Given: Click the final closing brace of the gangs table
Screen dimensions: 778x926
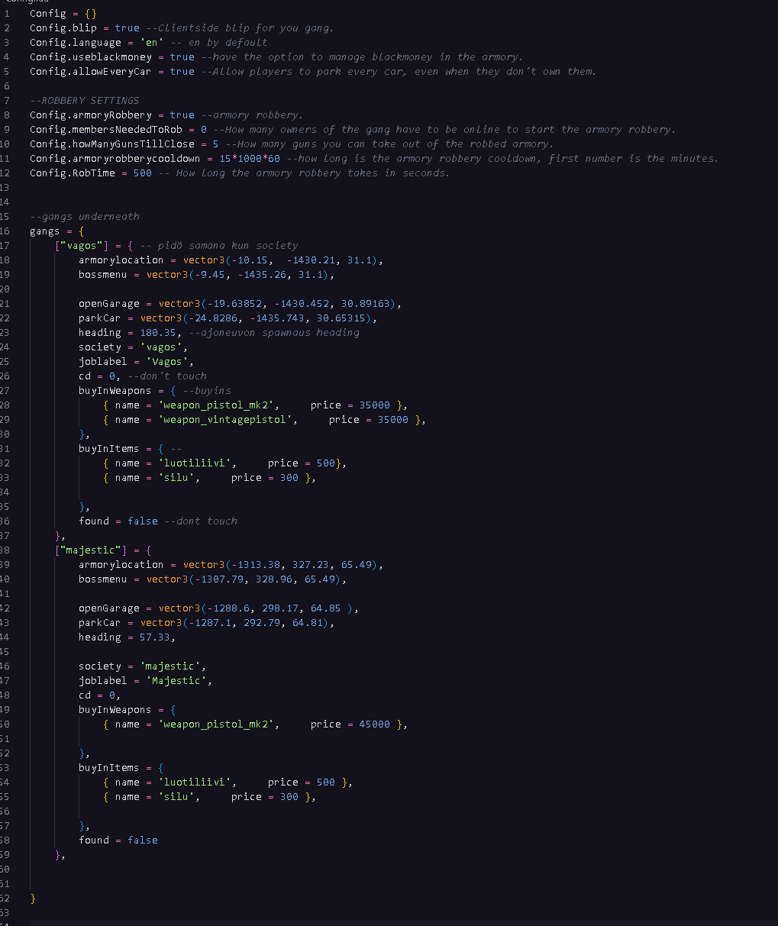Looking at the screenshot, I should coord(33,899).
